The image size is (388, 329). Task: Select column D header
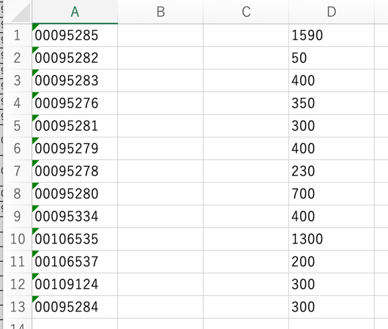pos(332,12)
